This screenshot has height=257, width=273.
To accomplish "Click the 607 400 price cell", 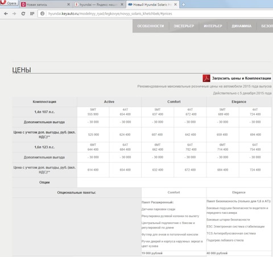I will tap(157, 135).
